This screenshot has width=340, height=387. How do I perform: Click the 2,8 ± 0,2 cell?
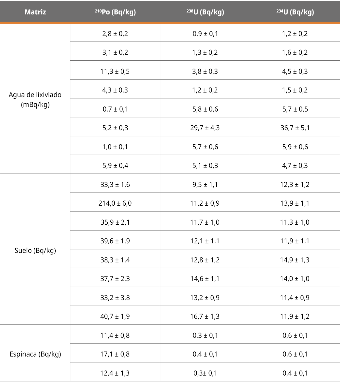115,34
